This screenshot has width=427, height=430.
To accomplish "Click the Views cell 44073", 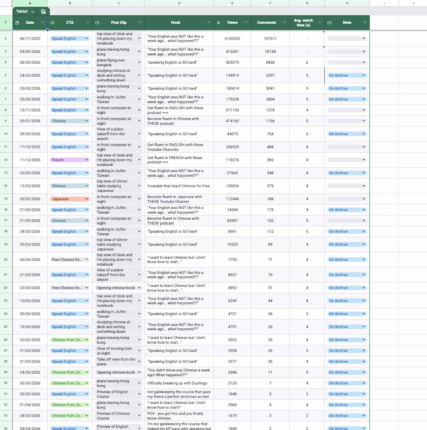I will [x=232, y=134].
